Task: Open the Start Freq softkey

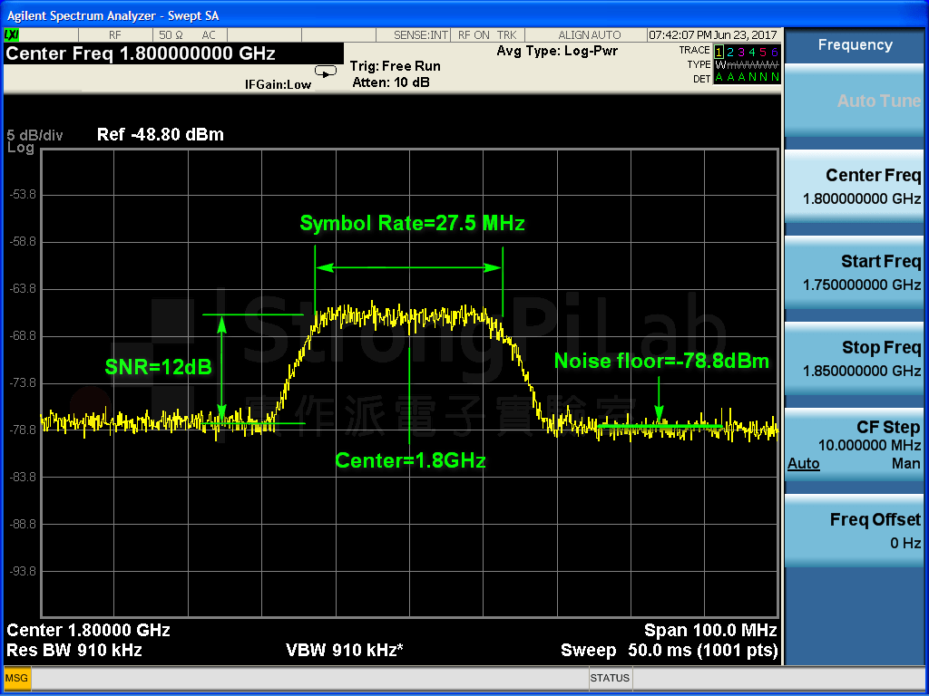Action: (x=854, y=272)
